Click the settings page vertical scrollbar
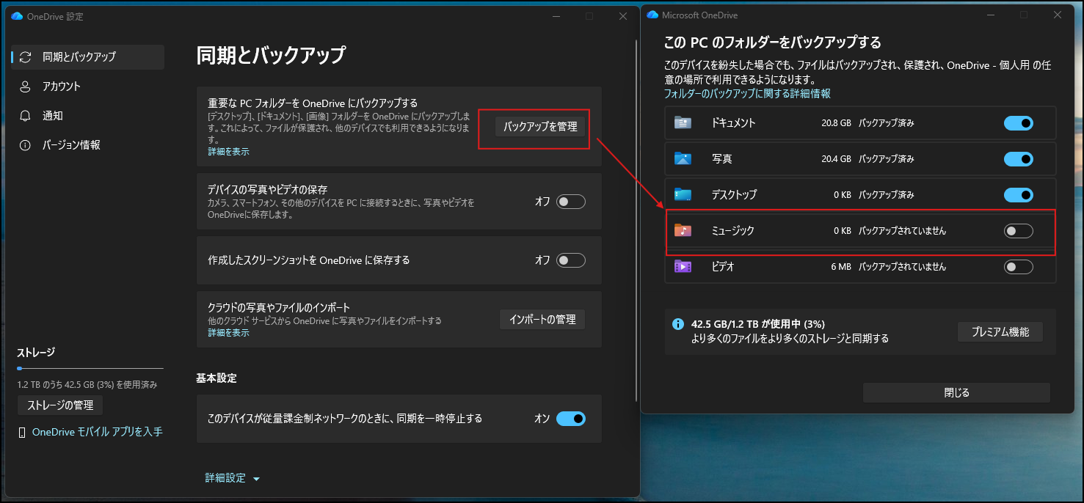The height and width of the screenshot is (503, 1084). click(636, 220)
